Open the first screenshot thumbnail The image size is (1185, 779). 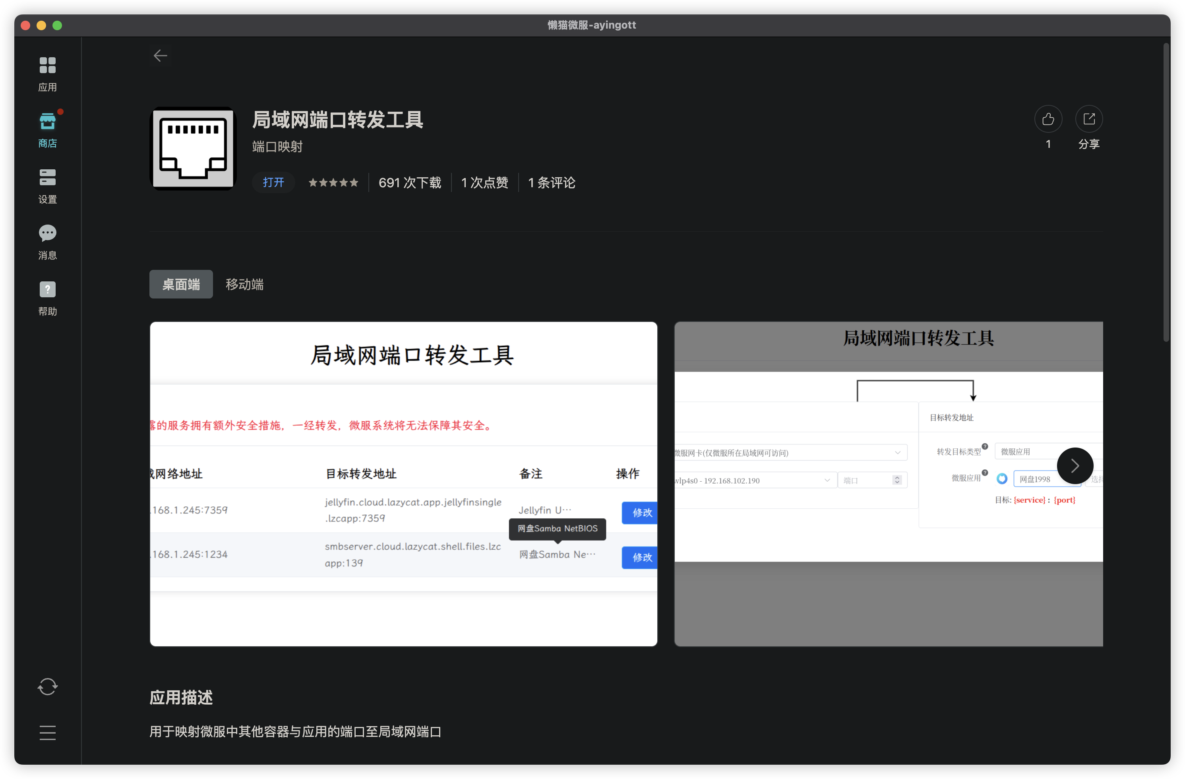coord(404,484)
